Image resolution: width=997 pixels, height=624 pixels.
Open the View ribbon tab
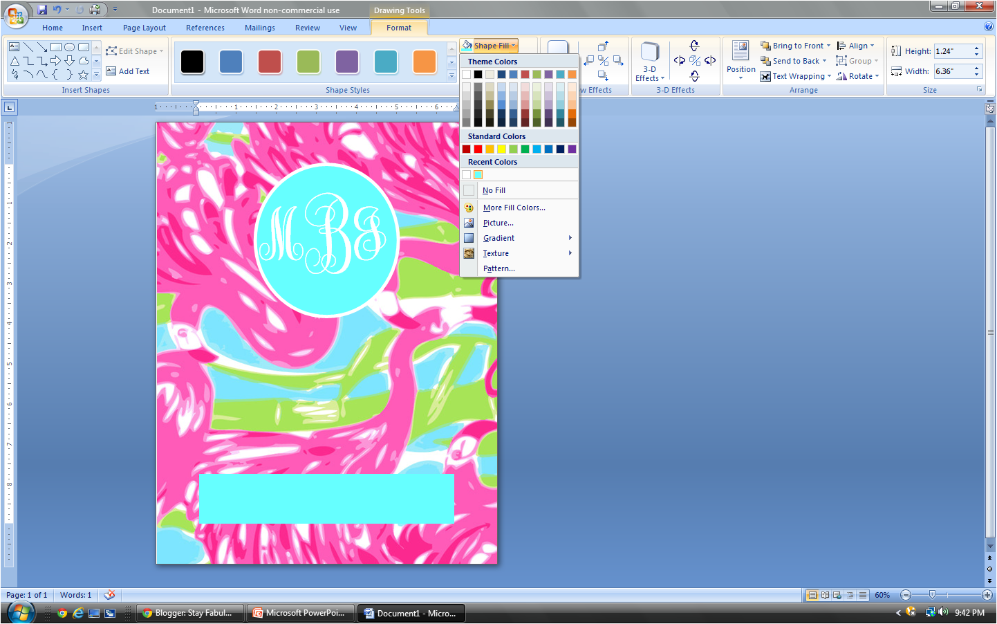[x=348, y=28]
